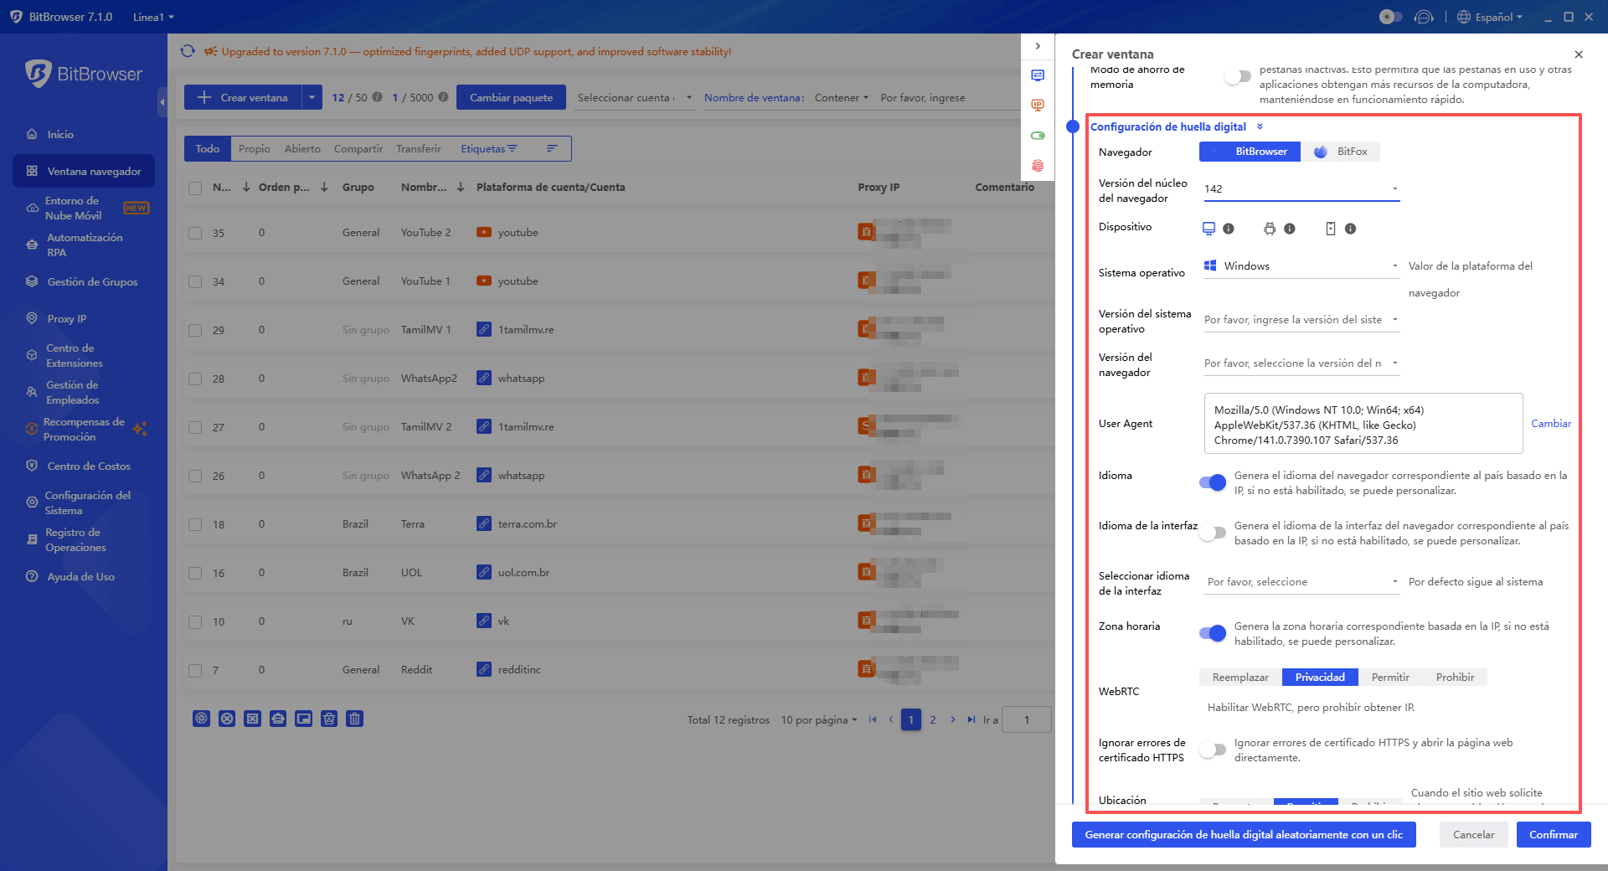Click the circled X icon in bottom toolbar

[x=227, y=719]
